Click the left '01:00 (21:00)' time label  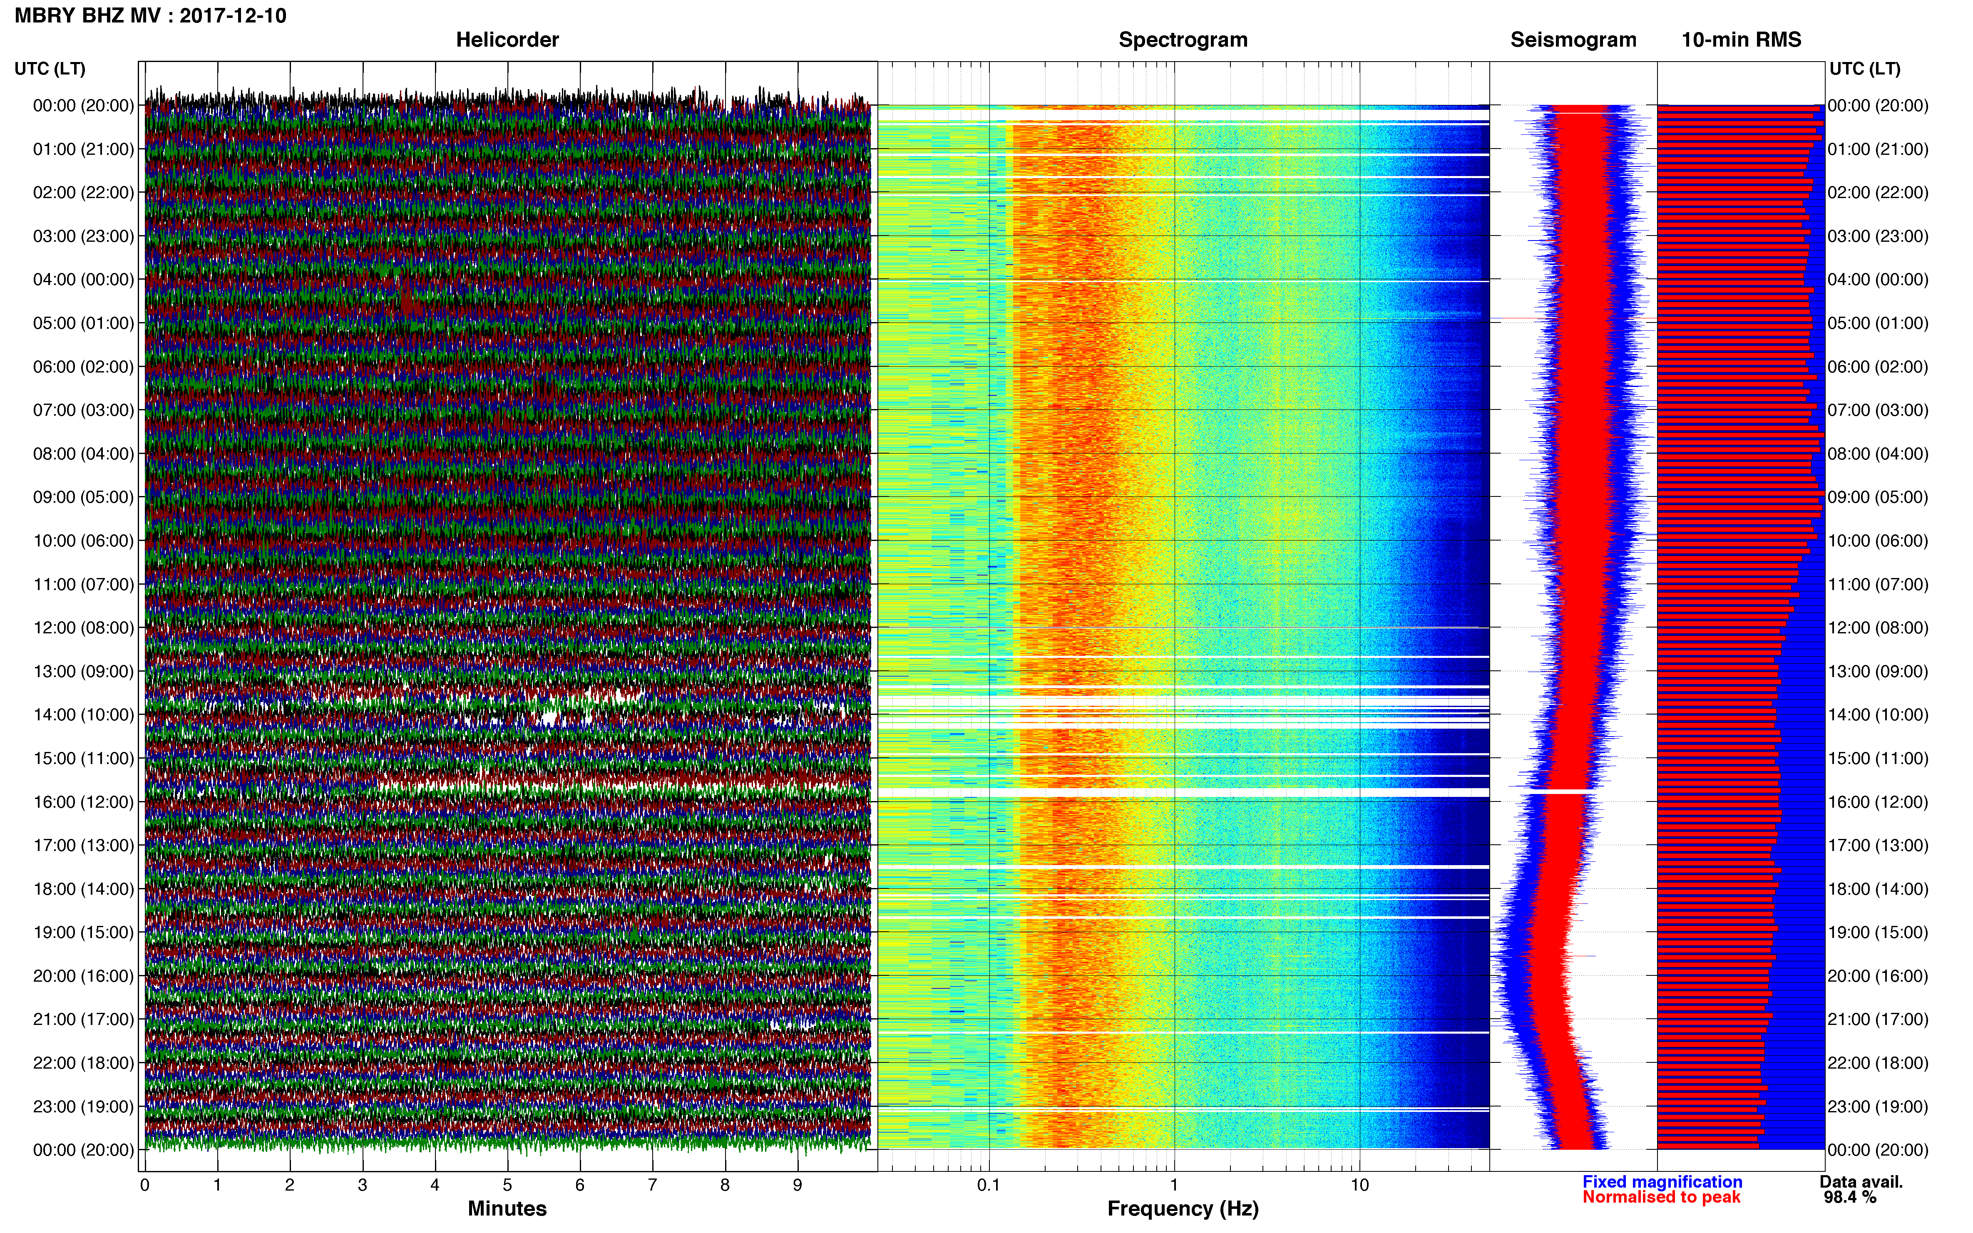83,149
